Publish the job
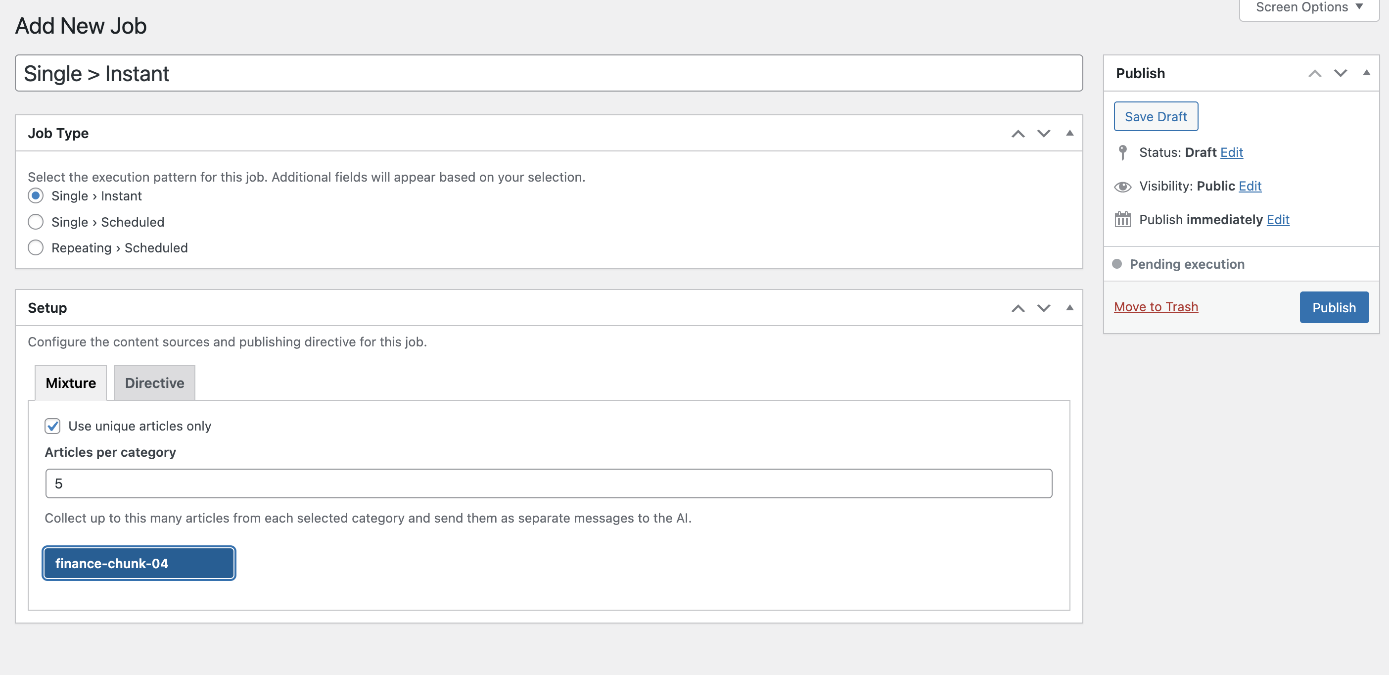This screenshot has height=675, width=1389. [x=1334, y=307]
